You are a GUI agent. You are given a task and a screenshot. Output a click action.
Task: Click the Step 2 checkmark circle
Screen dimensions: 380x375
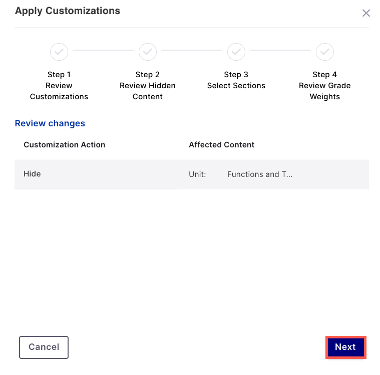tap(148, 51)
